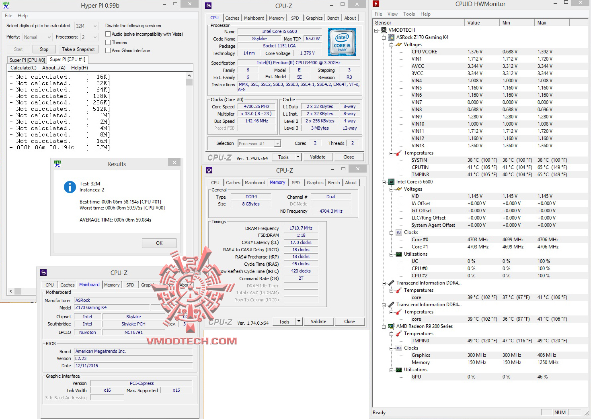Check the Aero Glass Interface option
This screenshot has width=591, height=419.
click(108, 50)
